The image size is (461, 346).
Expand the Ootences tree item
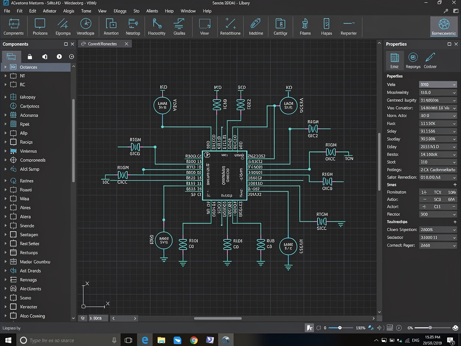click(5, 66)
